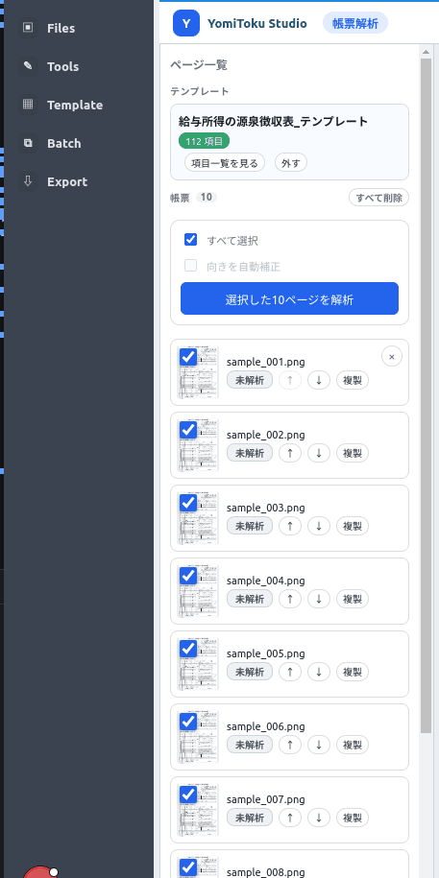Image resolution: width=439 pixels, height=878 pixels.
Task: Duplicate sample_003.png with 複製 button
Action: pos(353,526)
